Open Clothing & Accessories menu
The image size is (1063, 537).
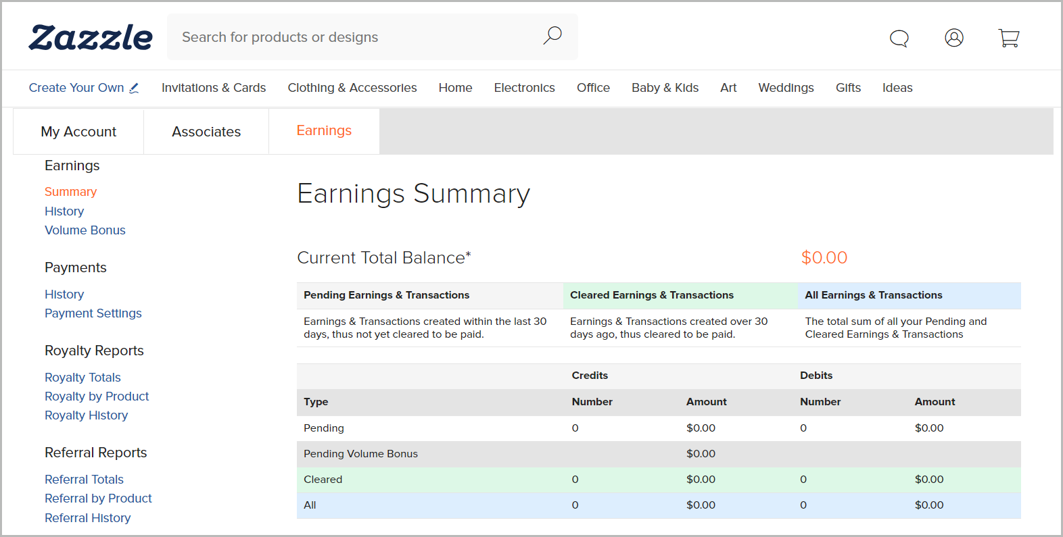click(352, 88)
